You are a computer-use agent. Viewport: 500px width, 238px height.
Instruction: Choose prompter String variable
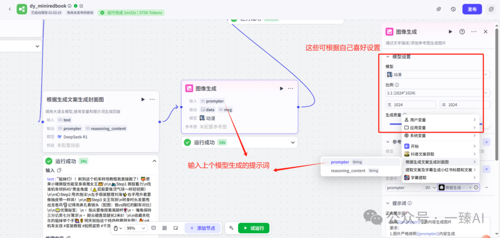click(360, 162)
